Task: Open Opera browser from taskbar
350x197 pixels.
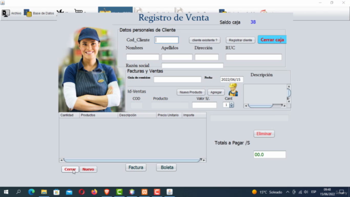Action: [x=81, y=192]
